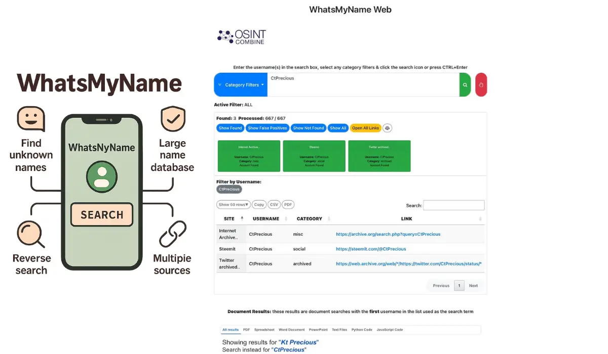Sort results by the LINK column

pyautogui.click(x=406, y=218)
